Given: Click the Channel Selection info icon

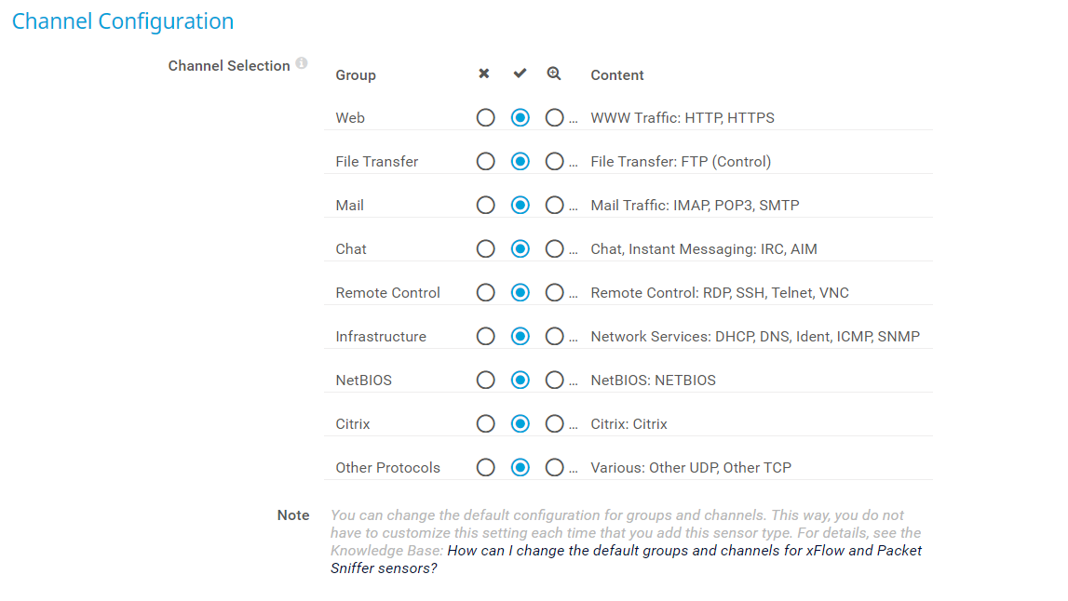Looking at the screenshot, I should [302, 61].
